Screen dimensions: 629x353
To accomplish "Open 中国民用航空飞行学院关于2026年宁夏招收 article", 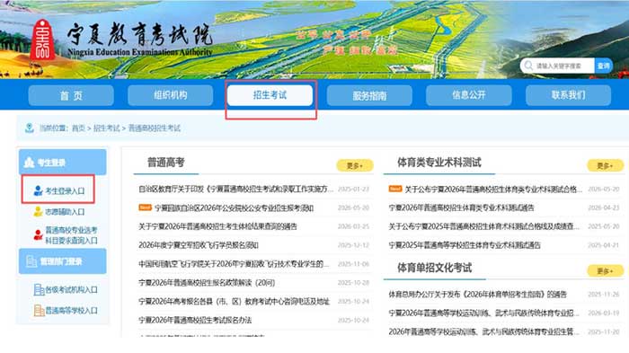I will pyautogui.click(x=234, y=264).
